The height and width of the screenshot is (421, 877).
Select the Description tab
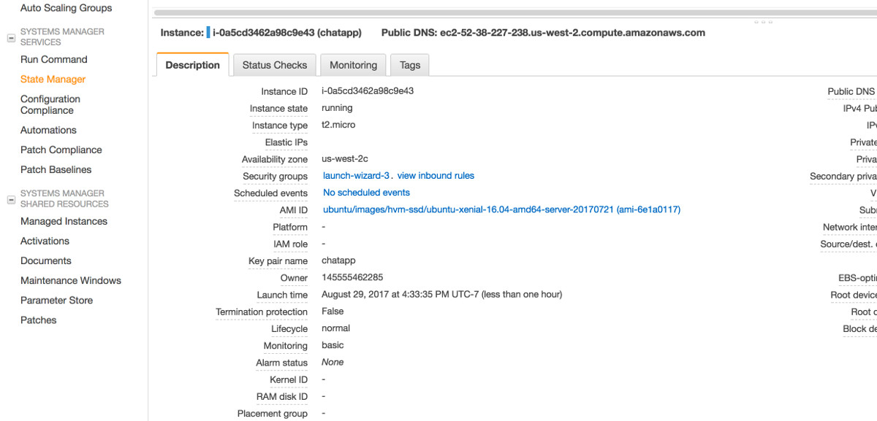192,64
